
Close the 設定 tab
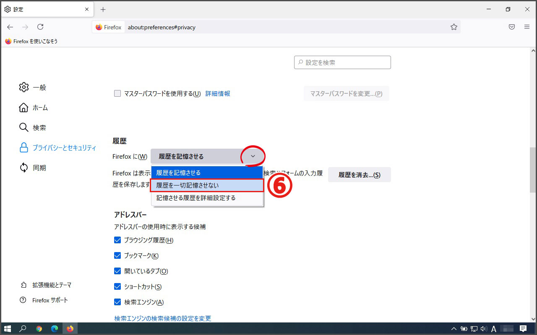coord(87,9)
